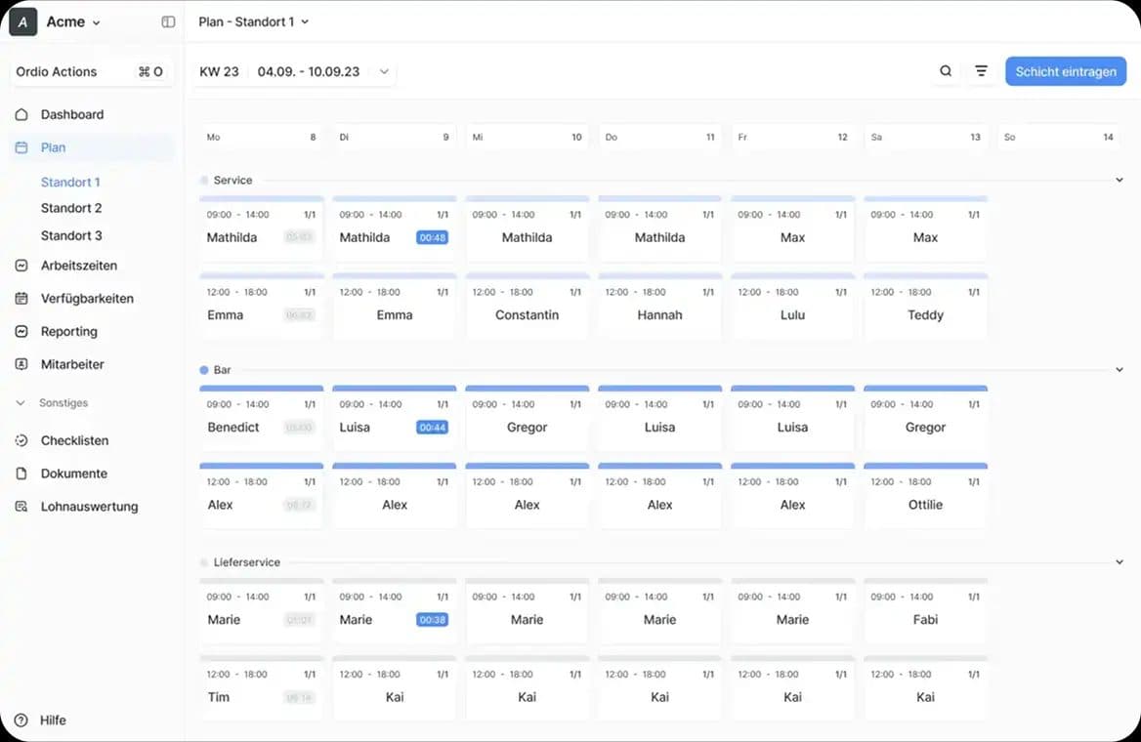Screen dimensions: 1141x742
Task: Open the week date range dropdown
Action: pos(294,71)
